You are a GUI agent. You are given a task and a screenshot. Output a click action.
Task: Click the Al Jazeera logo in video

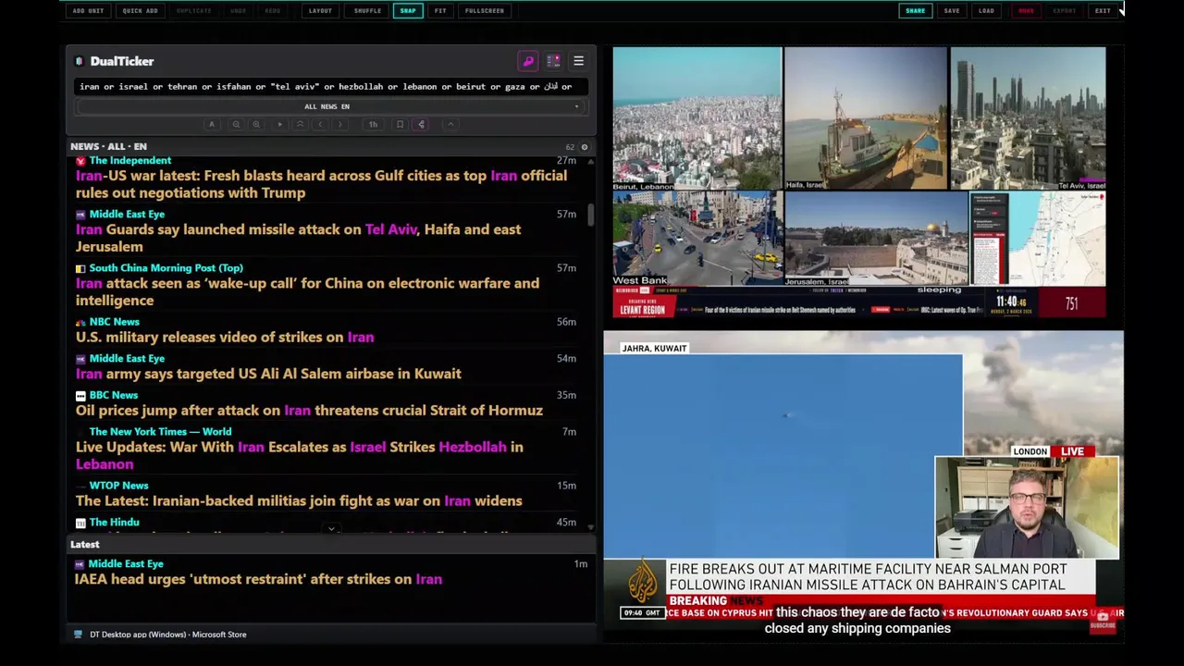tap(642, 583)
